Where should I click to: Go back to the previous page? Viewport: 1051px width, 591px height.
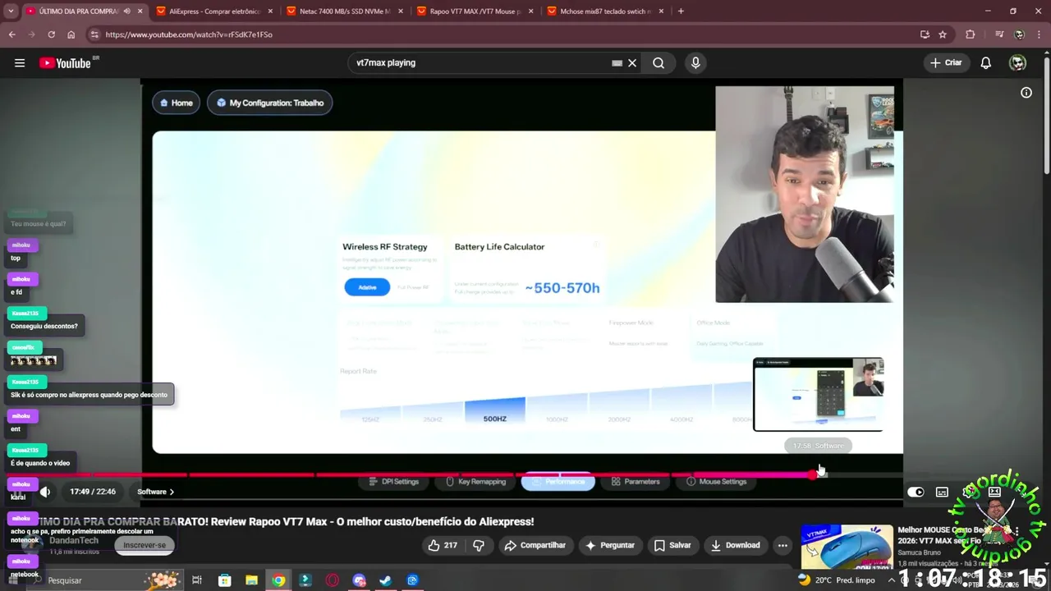point(11,34)
